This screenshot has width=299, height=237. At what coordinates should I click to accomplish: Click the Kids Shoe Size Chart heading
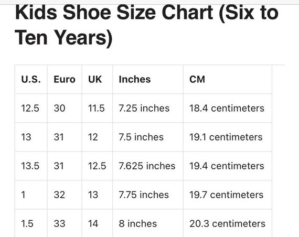[x=146, y=25]
